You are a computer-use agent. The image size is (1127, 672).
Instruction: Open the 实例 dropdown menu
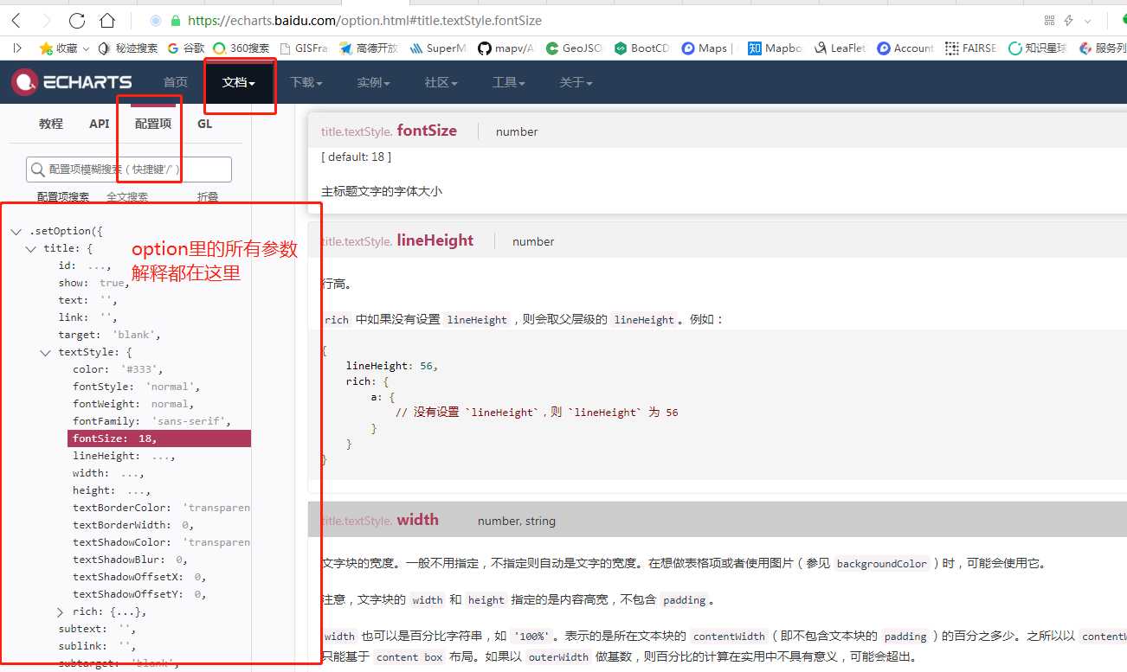[373, 82]
